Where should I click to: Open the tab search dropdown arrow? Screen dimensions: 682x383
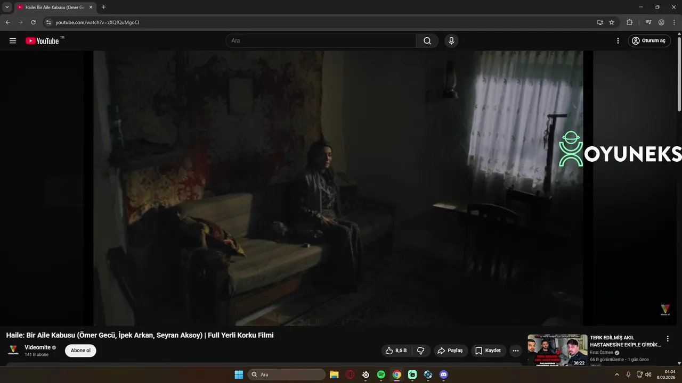(x=7, y=7)
